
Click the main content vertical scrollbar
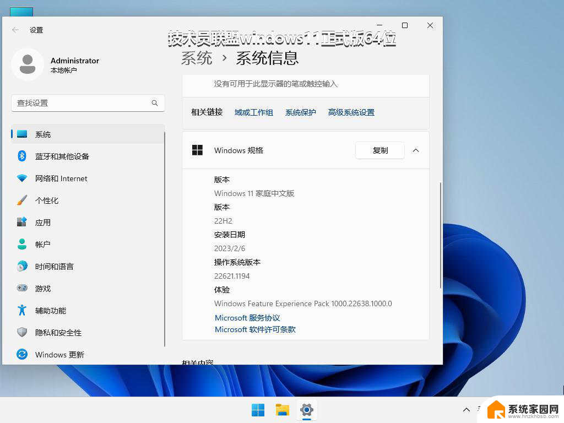[x=441, y=235]
